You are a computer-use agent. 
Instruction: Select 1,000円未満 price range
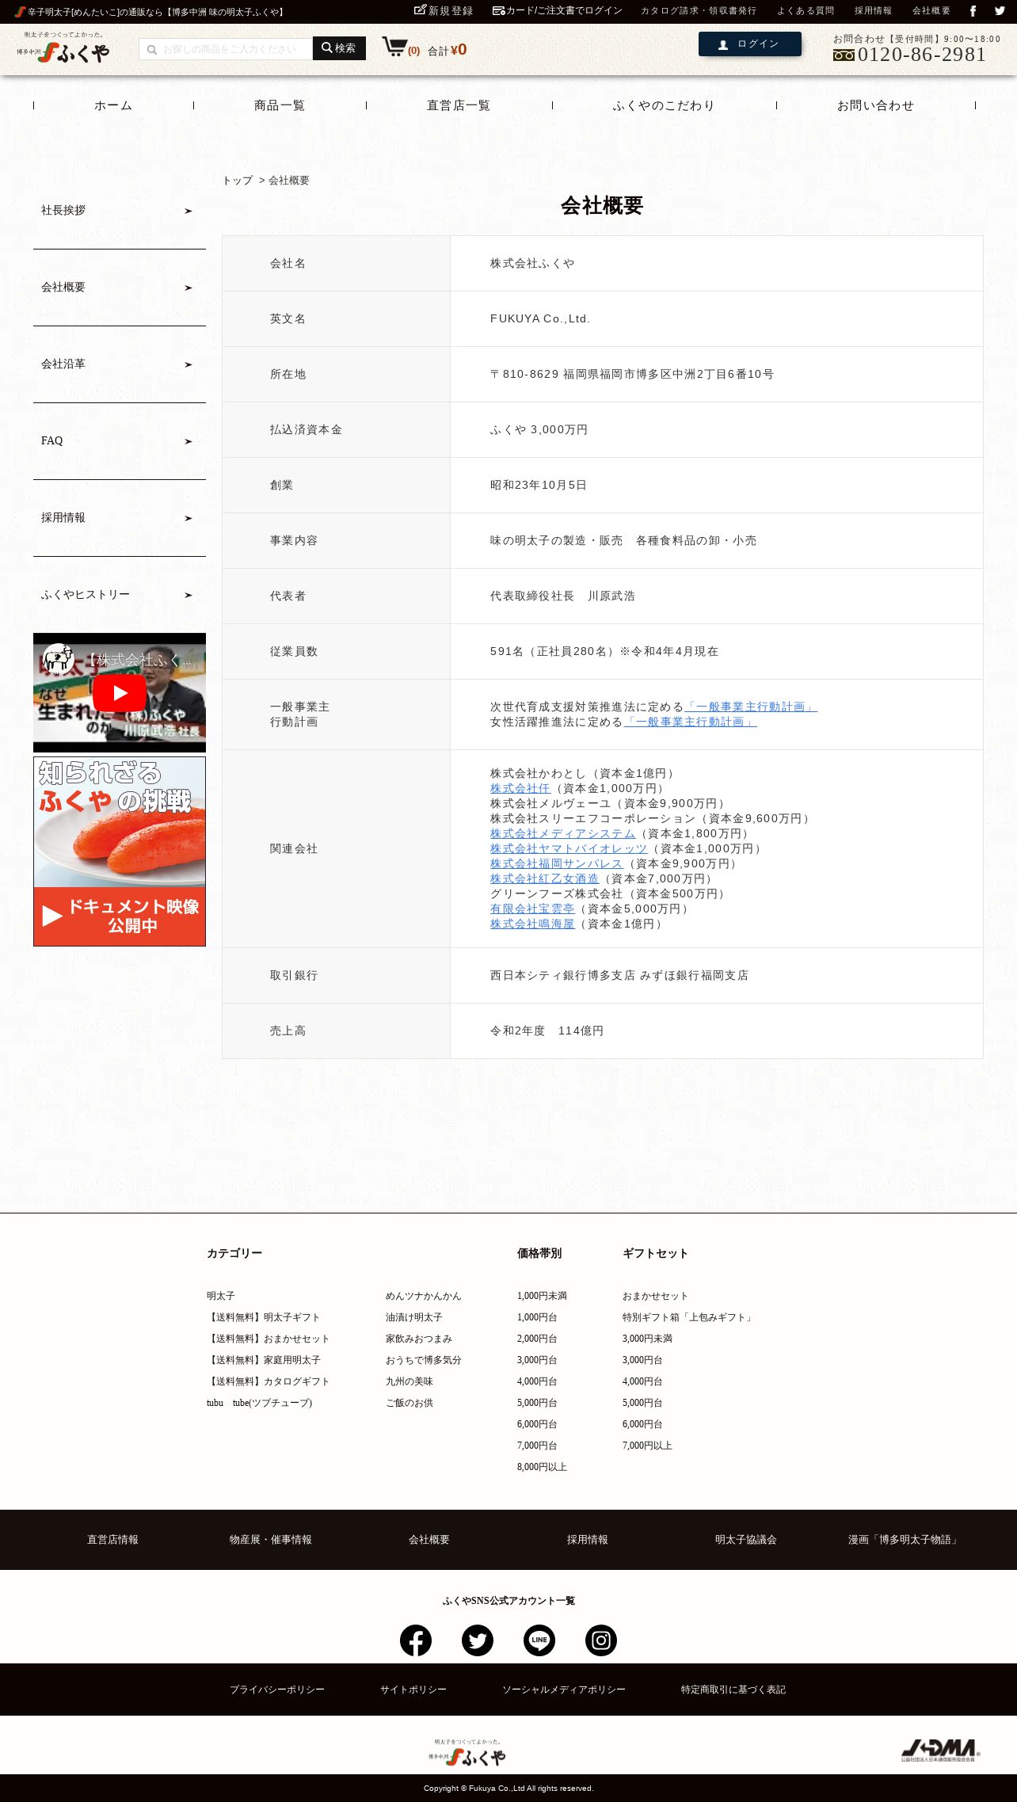[x=542, y=1296]
